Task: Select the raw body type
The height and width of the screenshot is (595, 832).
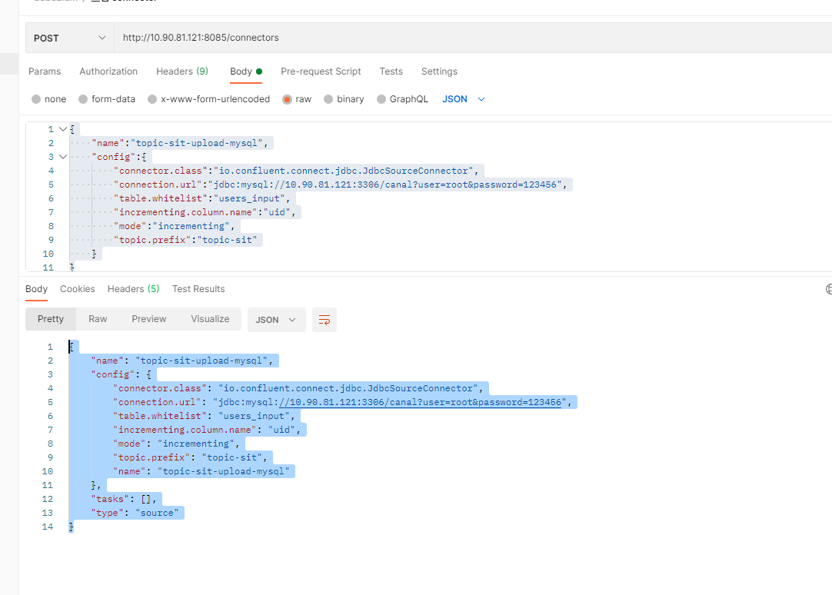Action: tap(297, 98)
